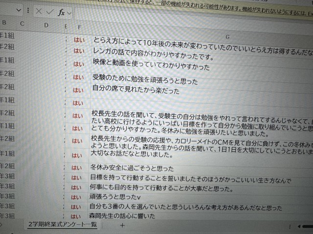313x234 pixels.
Task: Select column G header
Action: (228, 36)
